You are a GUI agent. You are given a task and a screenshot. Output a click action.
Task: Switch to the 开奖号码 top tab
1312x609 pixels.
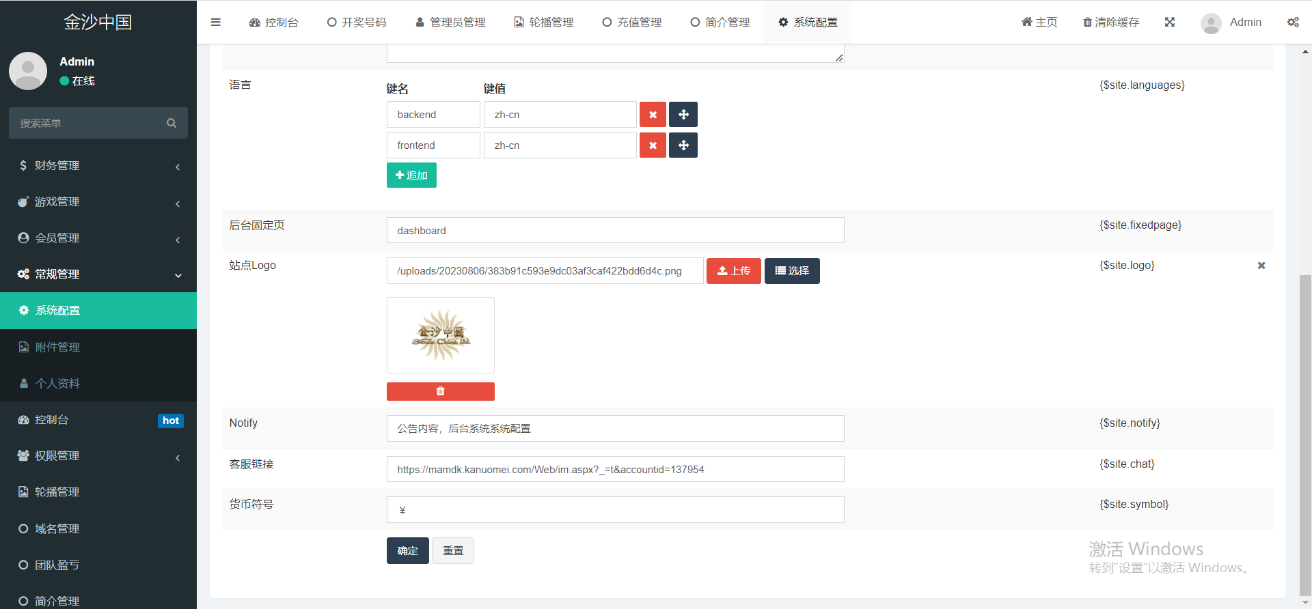point(357,22)
